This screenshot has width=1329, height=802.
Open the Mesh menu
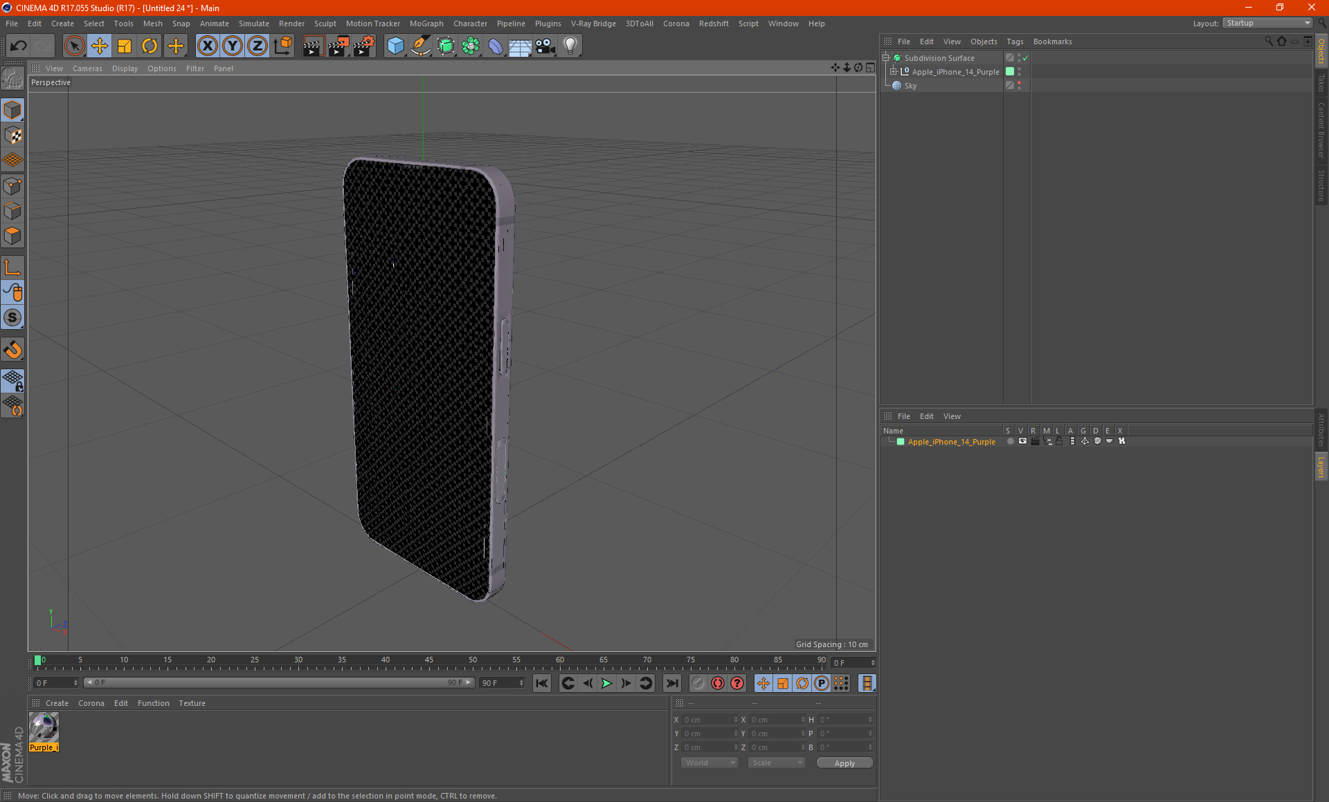pyautogui.click(x=152, y=24)
